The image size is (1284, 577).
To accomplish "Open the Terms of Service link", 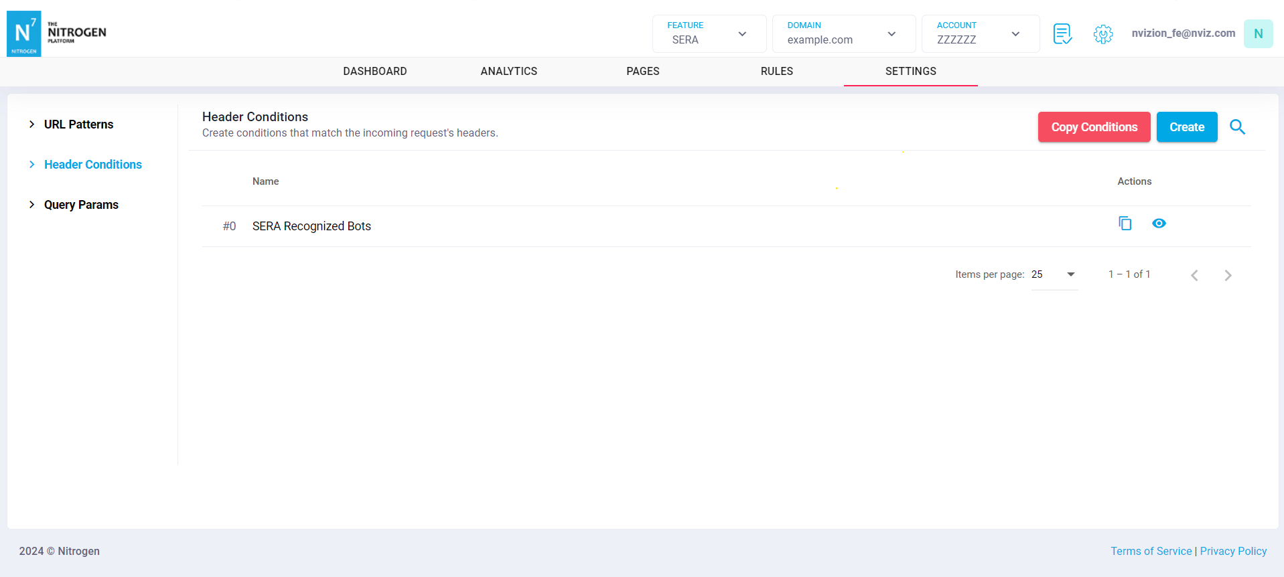I will (1151, 551).
